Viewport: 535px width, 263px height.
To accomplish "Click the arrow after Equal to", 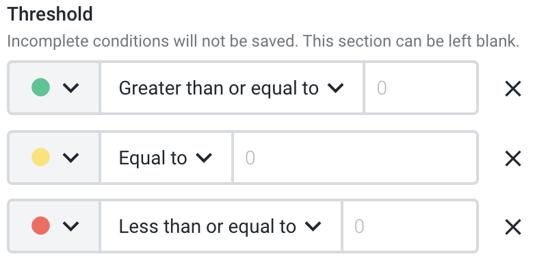I will pos(204,158).
